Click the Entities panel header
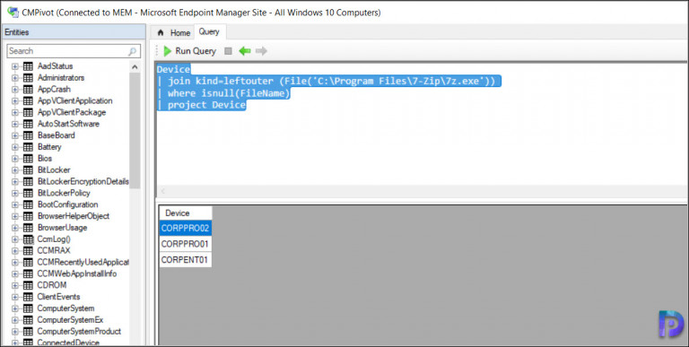The width and height of the screenshot is (689, 347). tap(74, 32)
